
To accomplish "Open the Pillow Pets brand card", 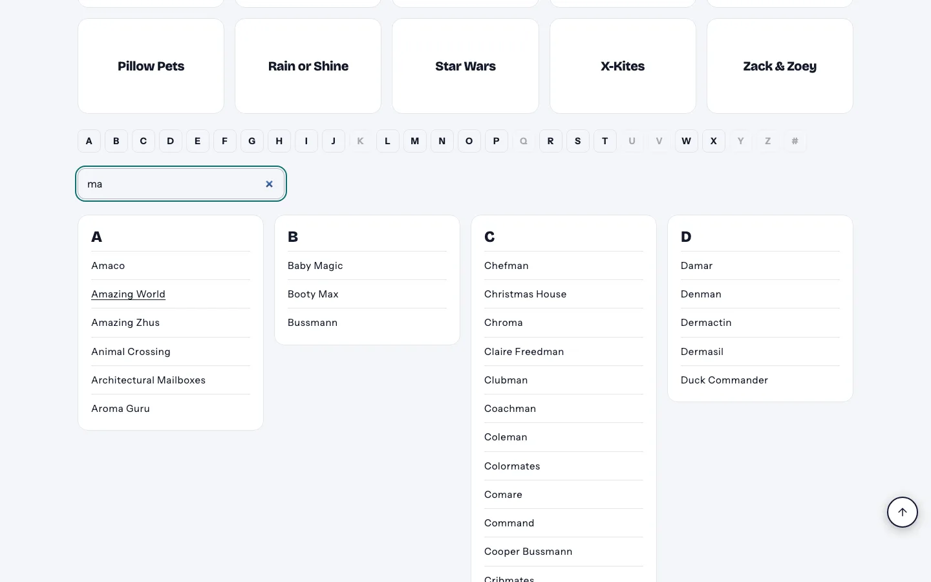I will click(x=151, y=66).
